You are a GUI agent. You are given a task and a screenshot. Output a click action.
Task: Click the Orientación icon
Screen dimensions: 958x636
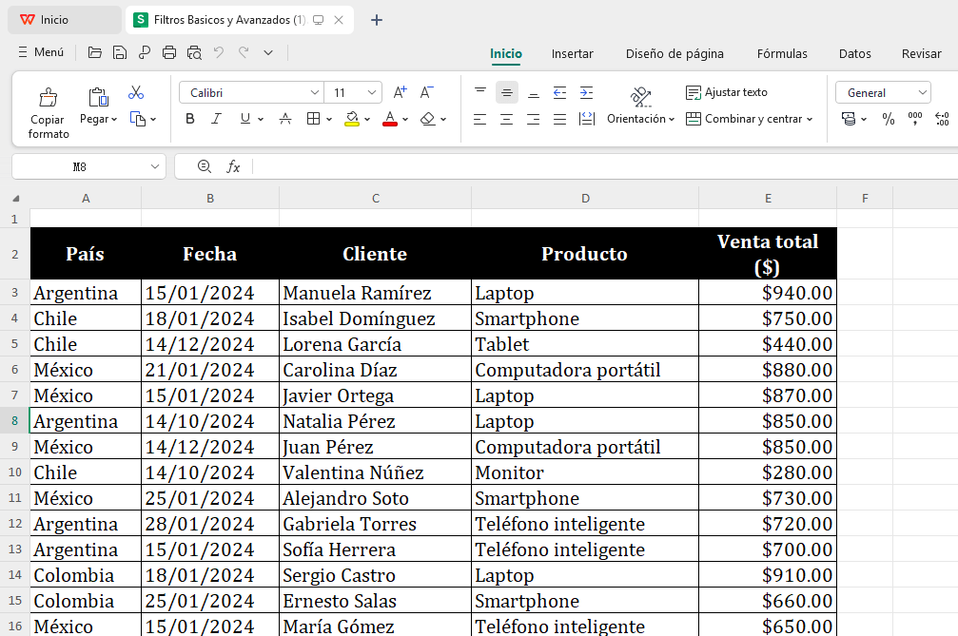[640, 96]
